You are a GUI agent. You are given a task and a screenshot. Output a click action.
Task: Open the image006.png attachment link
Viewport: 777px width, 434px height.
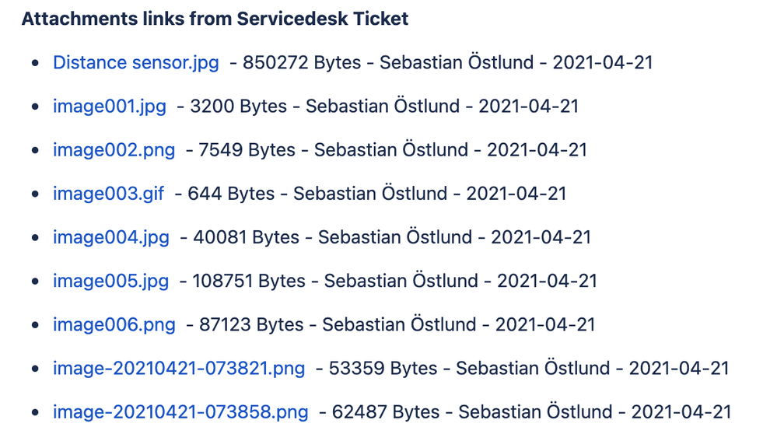[x=114, y=324]
